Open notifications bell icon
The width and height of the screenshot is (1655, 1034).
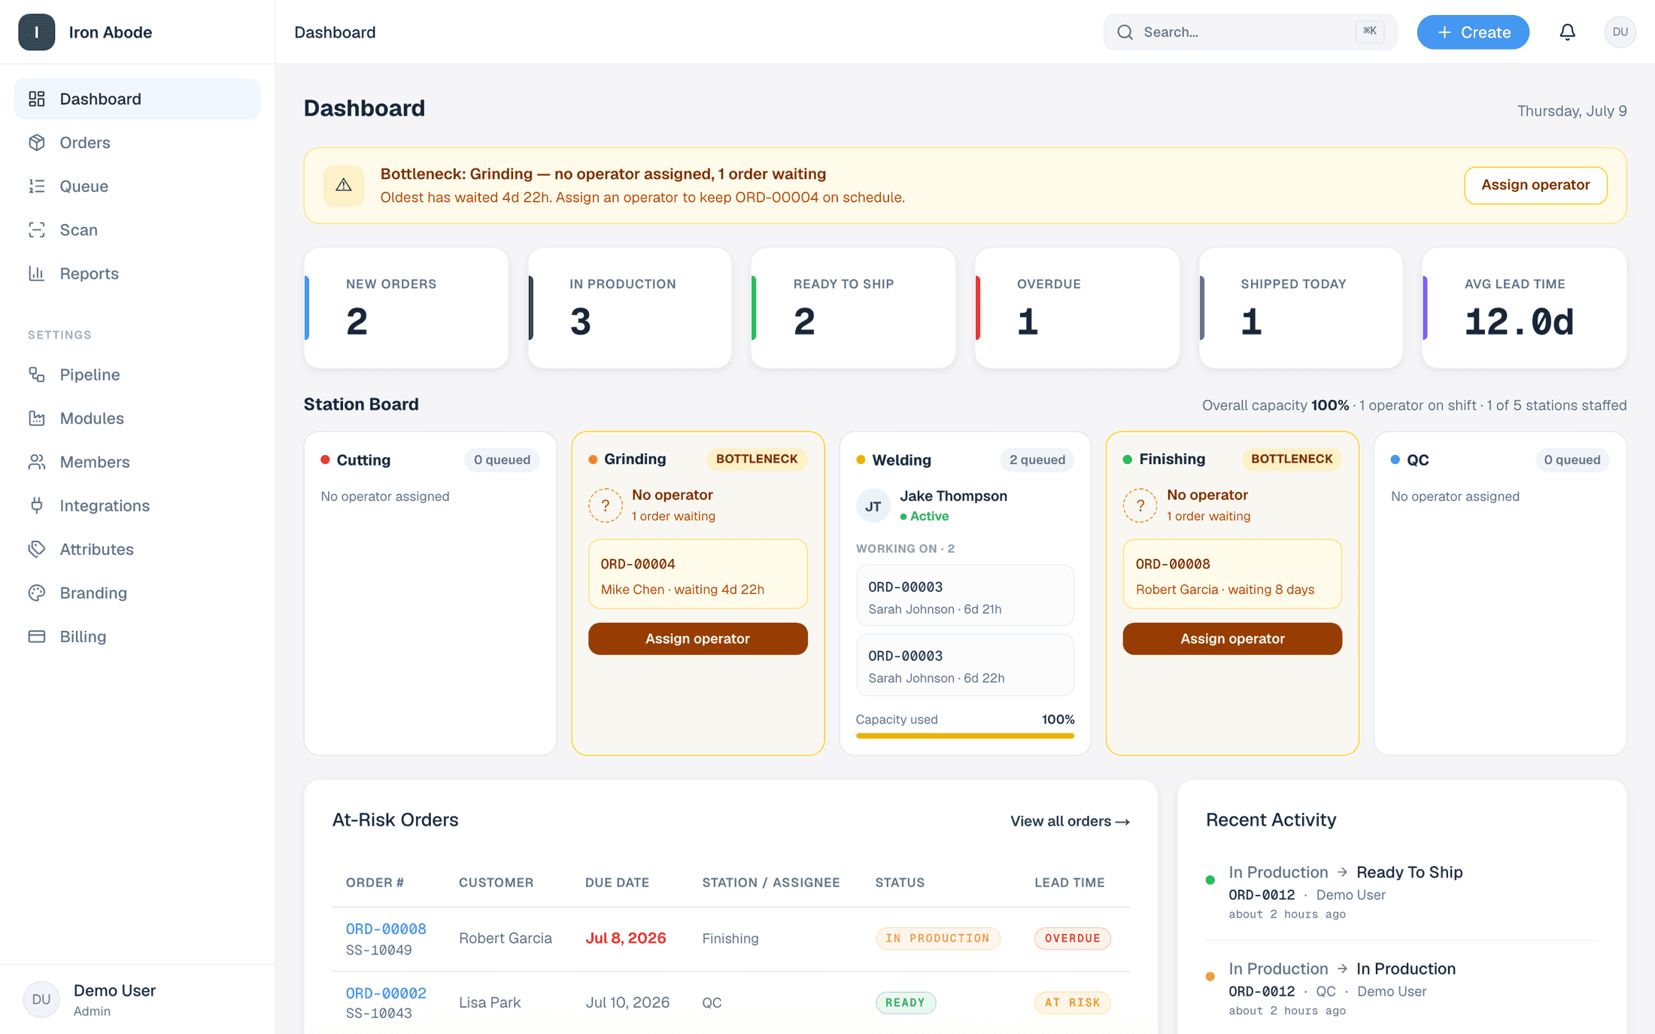pyautogui.click(x=1567, y=32)
